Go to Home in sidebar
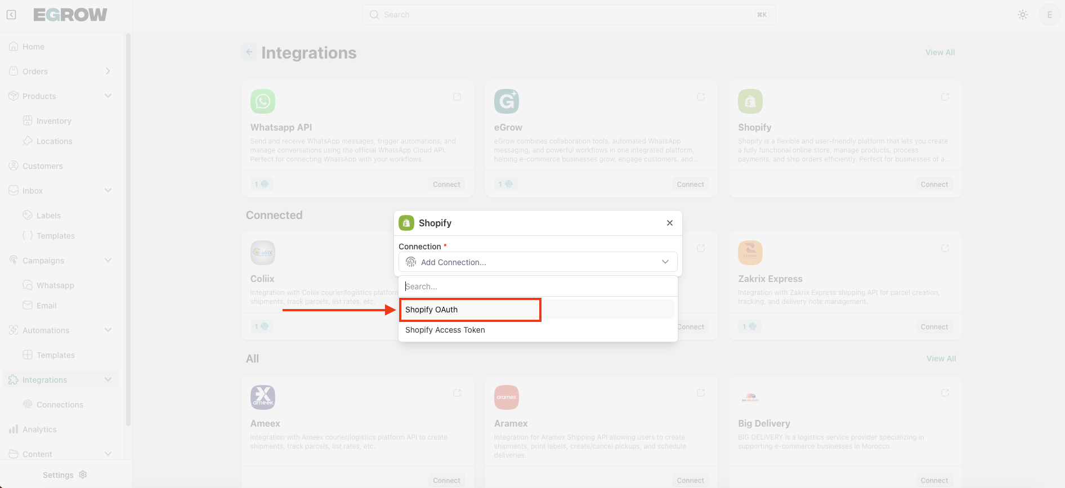This screenshot has width=1065, height=488. pyautogui.click(x=33, y=47)
